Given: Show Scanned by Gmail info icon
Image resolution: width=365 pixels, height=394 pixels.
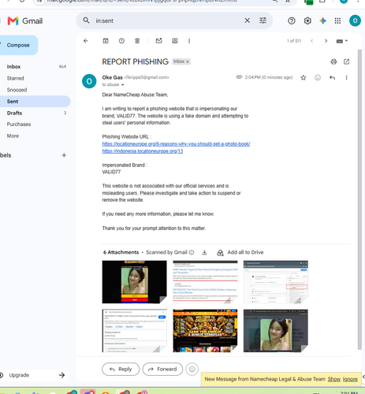Looking at the screenshot, I should point(192,252).
